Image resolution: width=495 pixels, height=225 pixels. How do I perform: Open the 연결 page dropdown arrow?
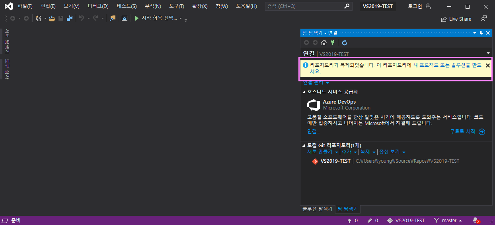pyautogui.click(x=488, y=53)
